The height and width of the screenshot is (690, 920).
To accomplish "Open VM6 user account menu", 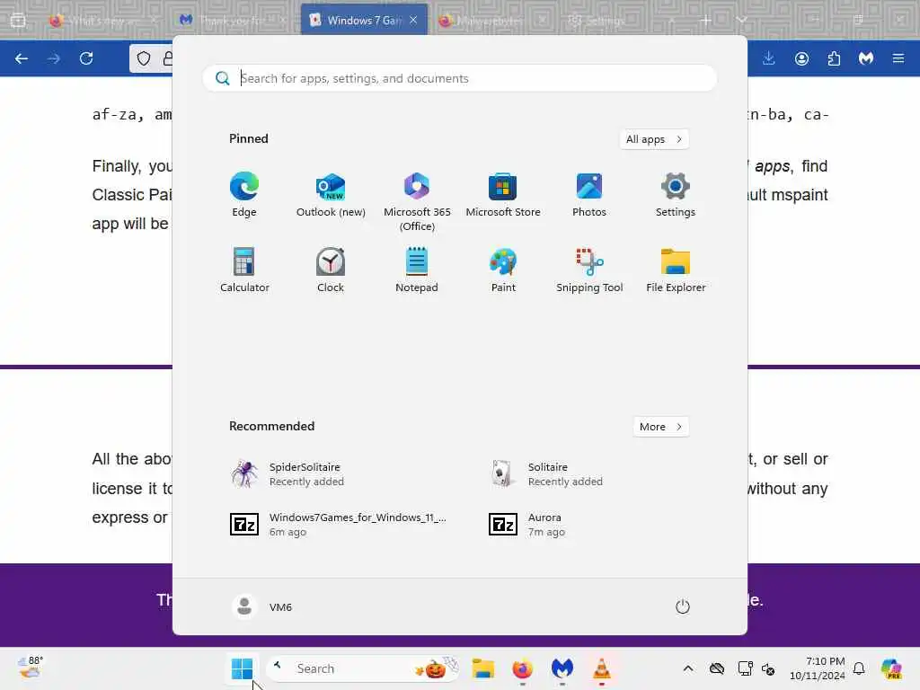I will (x=261, y=606).
